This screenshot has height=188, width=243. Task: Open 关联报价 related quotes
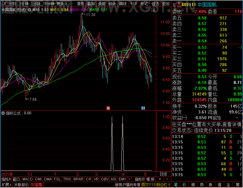coord(21,185)
